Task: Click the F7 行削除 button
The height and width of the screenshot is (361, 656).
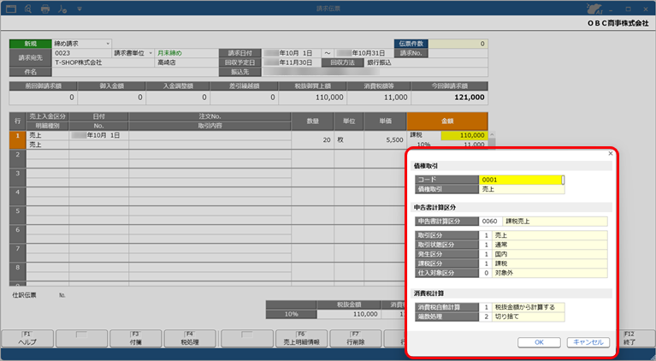Action: coord(356,339)
